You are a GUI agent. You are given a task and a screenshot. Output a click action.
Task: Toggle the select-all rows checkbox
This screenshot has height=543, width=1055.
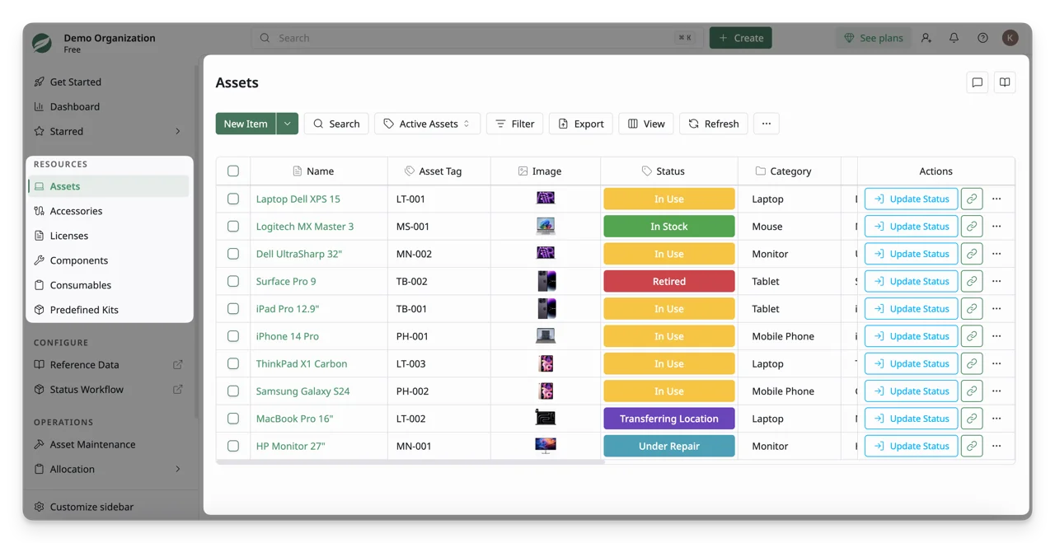tap(233, 171)
